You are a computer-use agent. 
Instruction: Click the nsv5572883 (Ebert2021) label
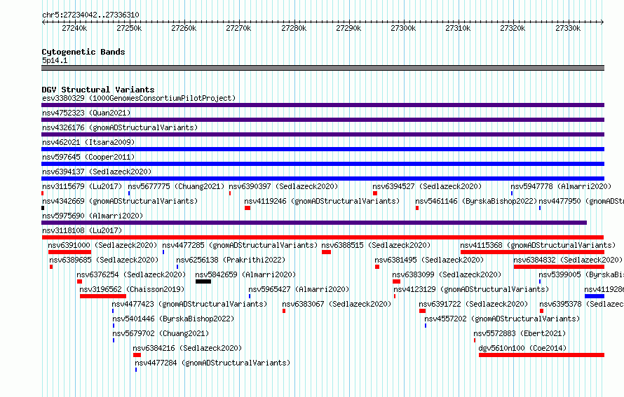tap(520, 333)
